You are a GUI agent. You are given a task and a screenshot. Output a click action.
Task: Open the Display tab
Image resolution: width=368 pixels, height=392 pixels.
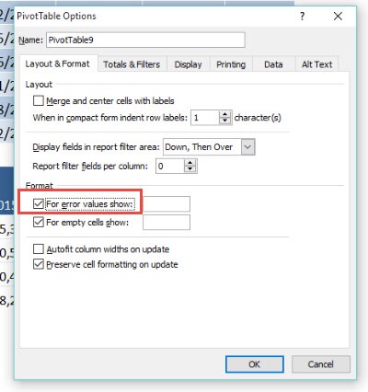click(x=188, y=64)
